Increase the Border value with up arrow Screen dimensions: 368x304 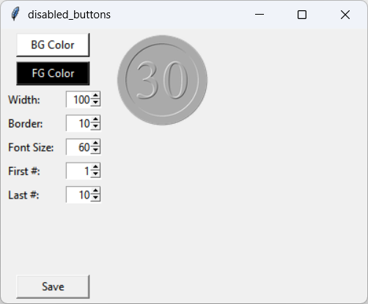coord(95,119)
